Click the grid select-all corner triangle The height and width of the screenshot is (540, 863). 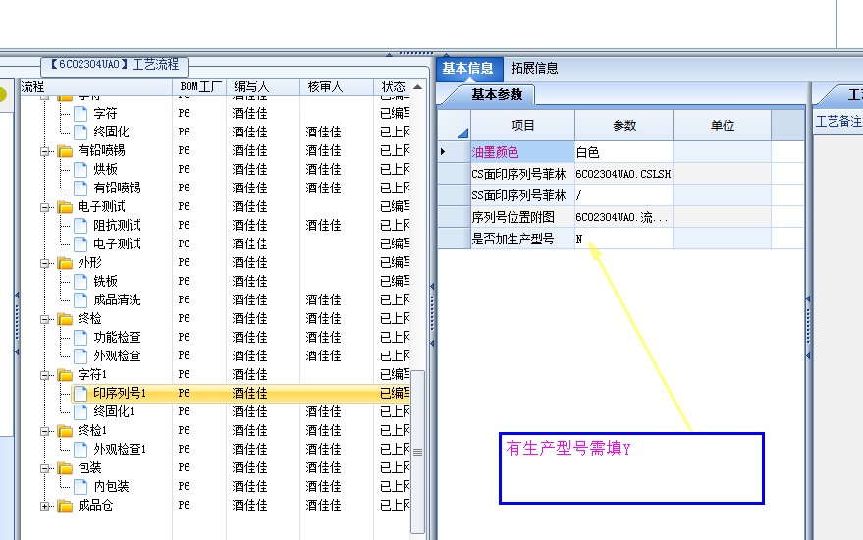(462, 133)
